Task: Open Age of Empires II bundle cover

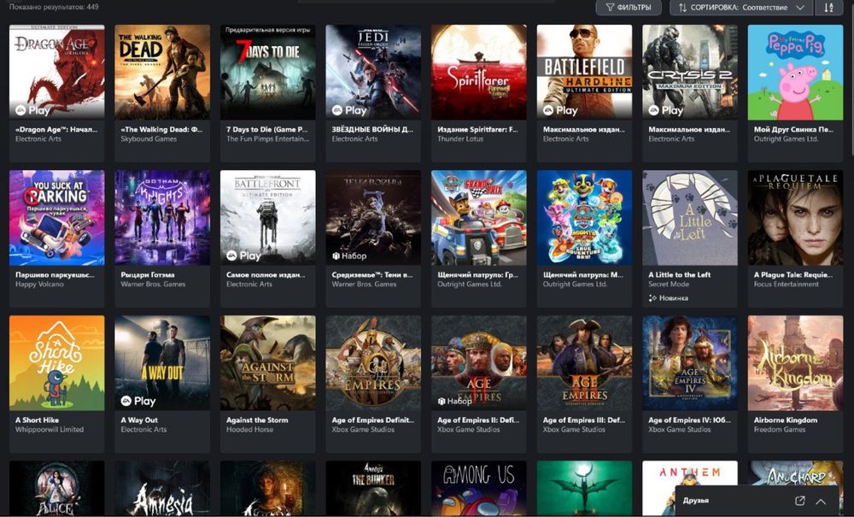Action: [x=479, y=363]
